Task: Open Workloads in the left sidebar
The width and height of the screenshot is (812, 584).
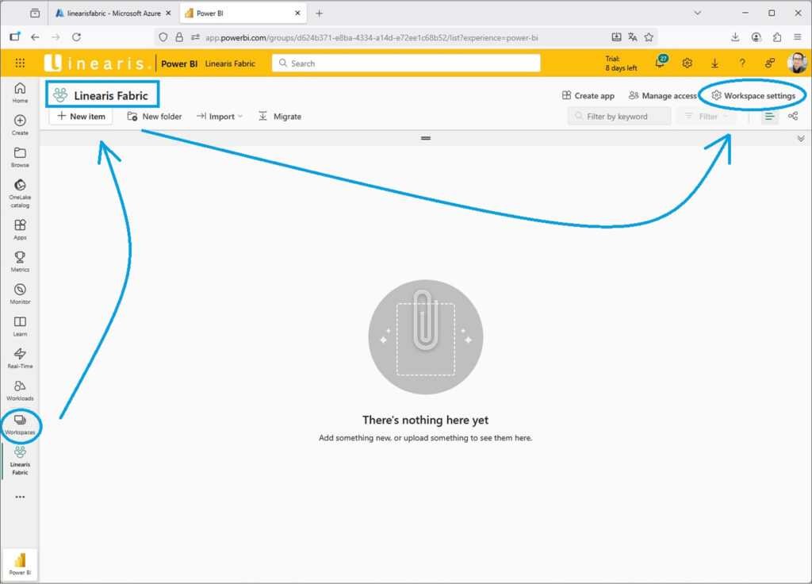Action: point(20,390)
